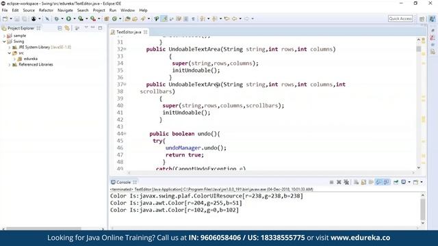The height and width of the screenshot is (246, 438).
Task: Open the Source menu
Action: (29, 10)
